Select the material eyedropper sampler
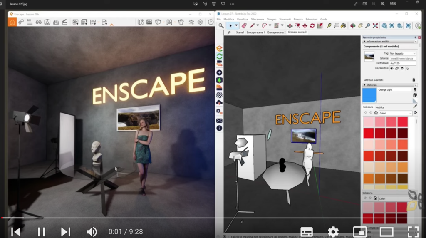 (x=415, y=107)
